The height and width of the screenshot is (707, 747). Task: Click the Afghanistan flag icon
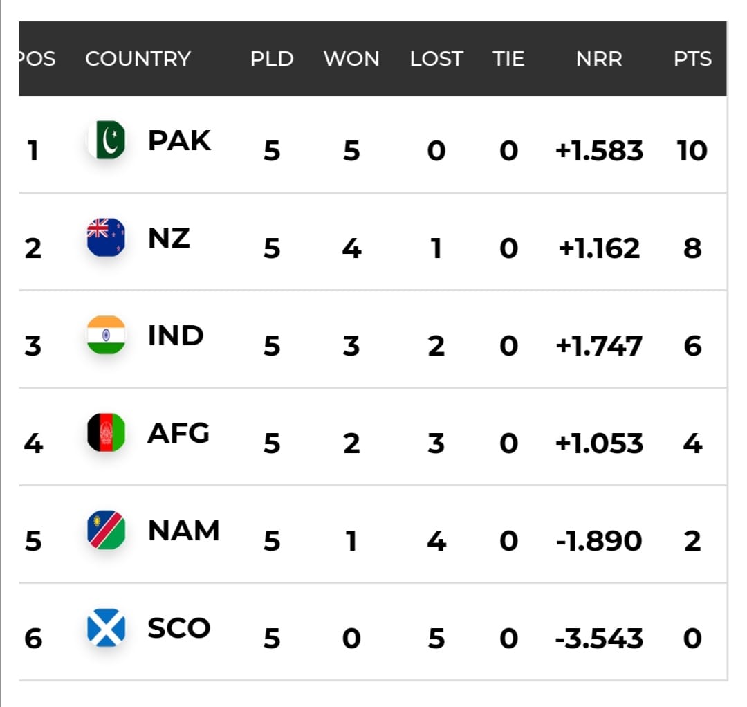pyautogui.click(x=107, y=432)
